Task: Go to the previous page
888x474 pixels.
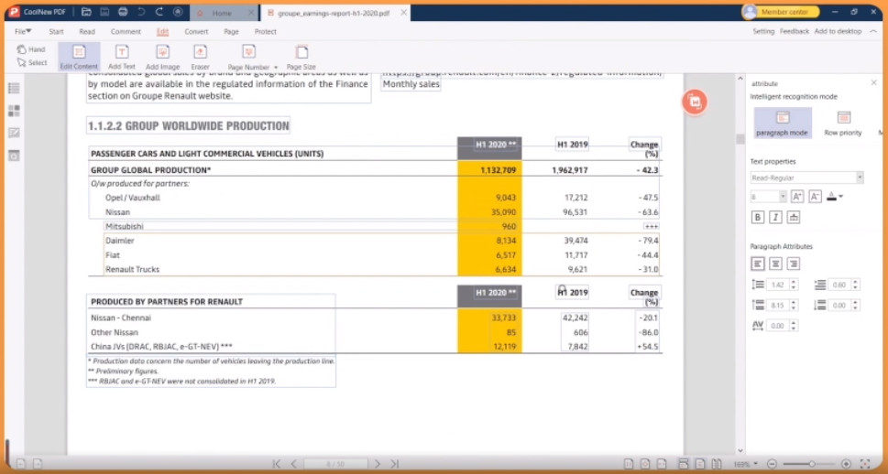Action: click(293, 464)
